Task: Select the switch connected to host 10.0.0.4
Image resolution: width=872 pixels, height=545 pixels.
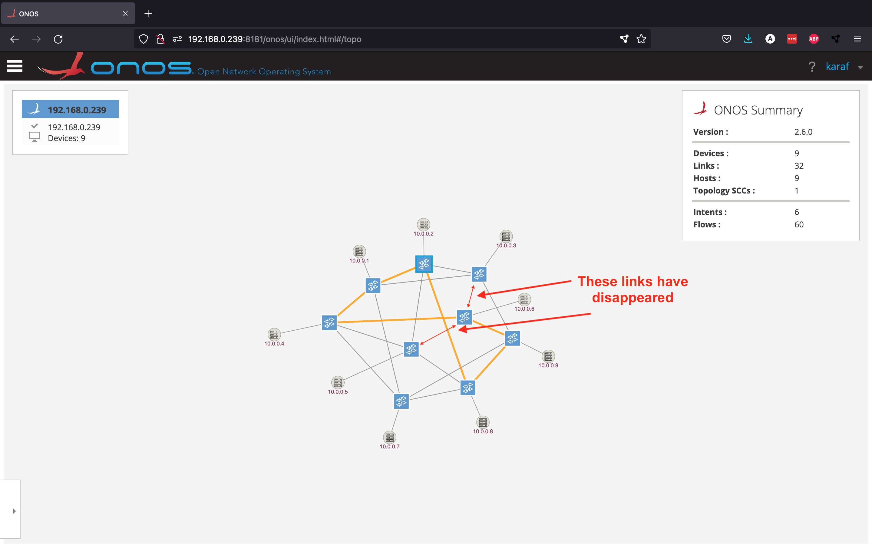Action: tap(329, 322)
